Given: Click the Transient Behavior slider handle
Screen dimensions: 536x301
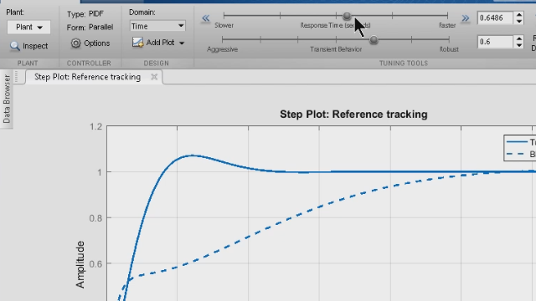Looking at the screenshot, I should pos(374,39).
